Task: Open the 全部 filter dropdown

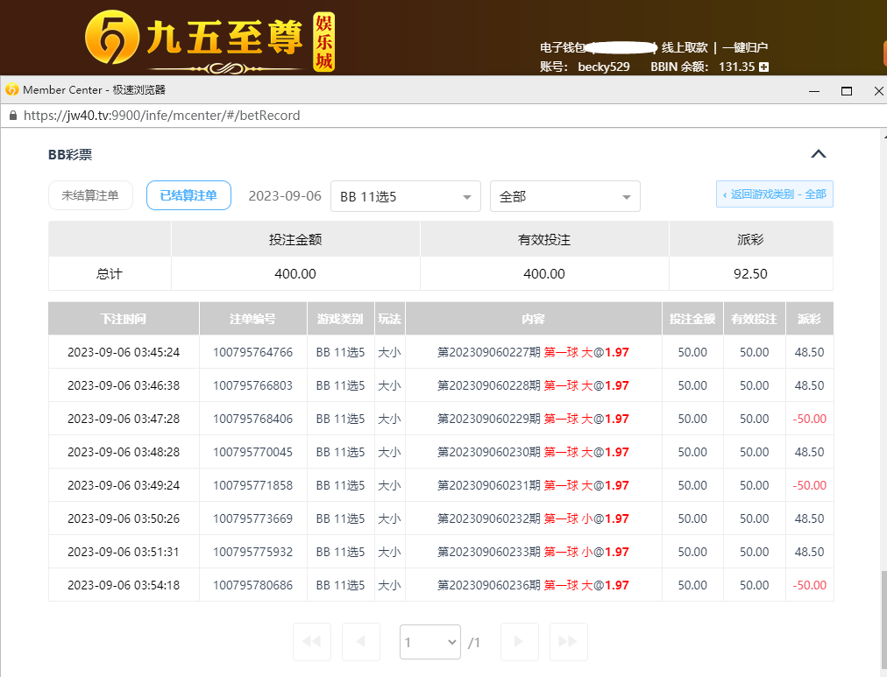Action: click(x=564, y=196)
